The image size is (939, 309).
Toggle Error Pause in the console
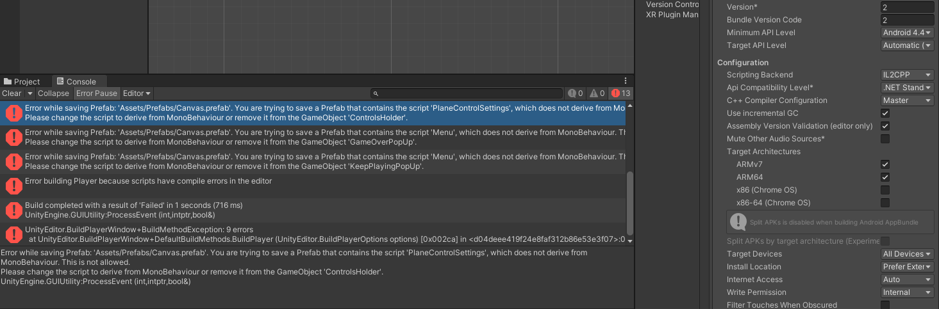pyautogui.click(x=97, y=93)
